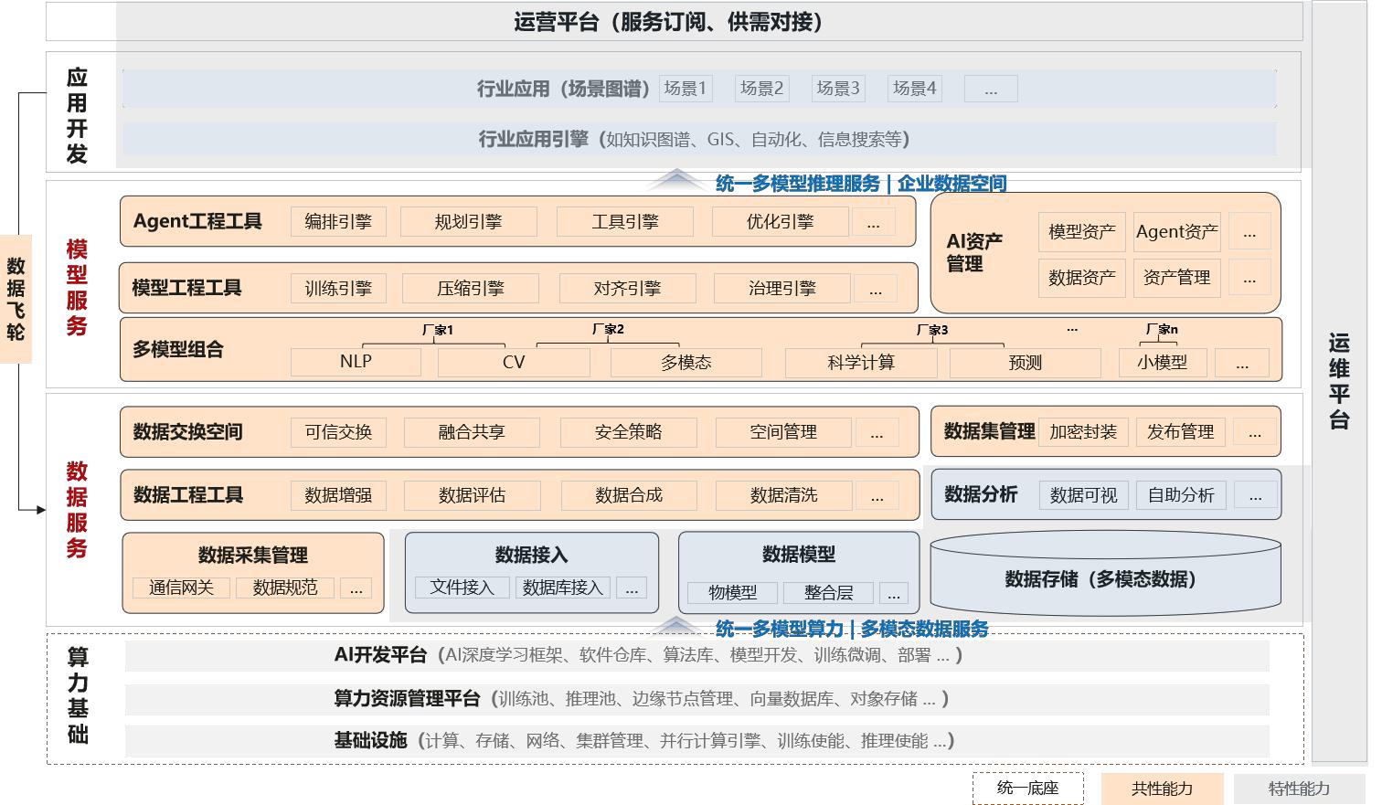Image resolution: width=1382 pixels, height=805 pixels.
Task: Click the upward arrow beside 统一多模型推理服务
Action: 676,178
